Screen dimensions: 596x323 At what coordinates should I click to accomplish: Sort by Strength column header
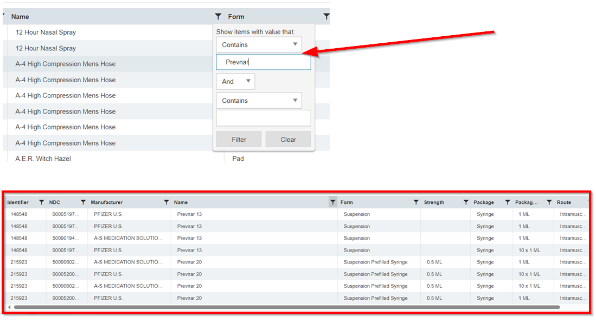pyautogui.click(x=434, y=202)
